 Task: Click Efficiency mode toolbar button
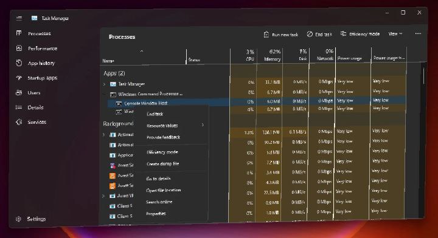pos(360,34)
